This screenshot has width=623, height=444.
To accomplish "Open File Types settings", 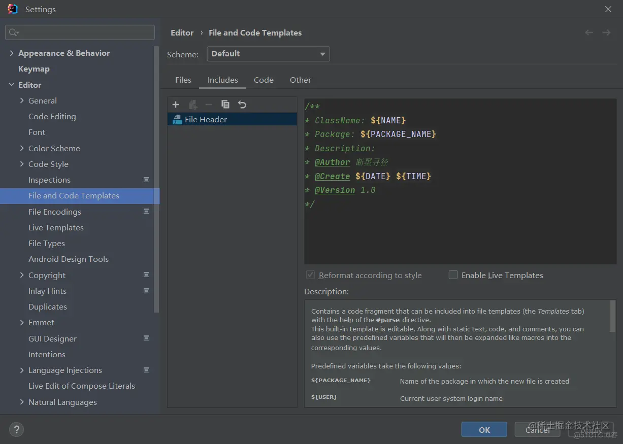I will [47, 243].
